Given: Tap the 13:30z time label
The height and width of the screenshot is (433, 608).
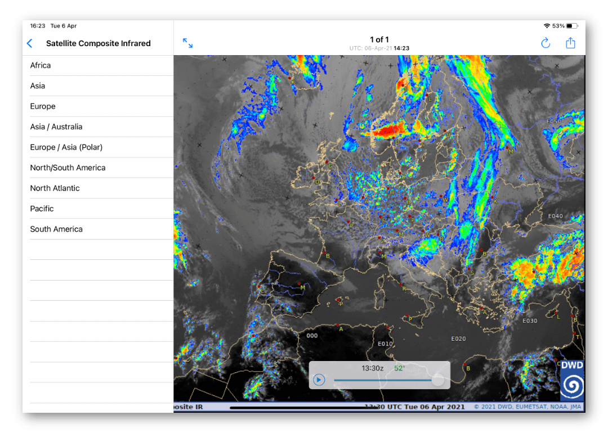Looking at the screenshot, I should [x=372, y=368].
